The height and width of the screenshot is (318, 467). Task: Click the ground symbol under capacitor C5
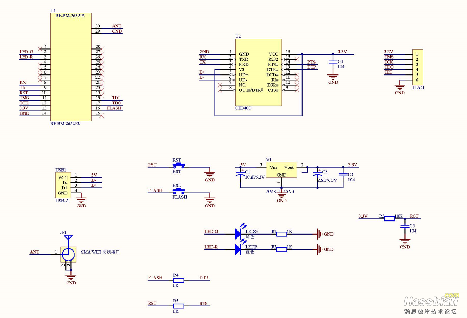[x=404, y=241]
